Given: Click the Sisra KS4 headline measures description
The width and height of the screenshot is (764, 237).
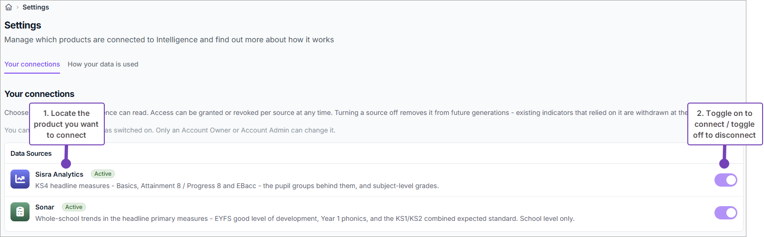Looking at the screenshot, I should 237,186.
